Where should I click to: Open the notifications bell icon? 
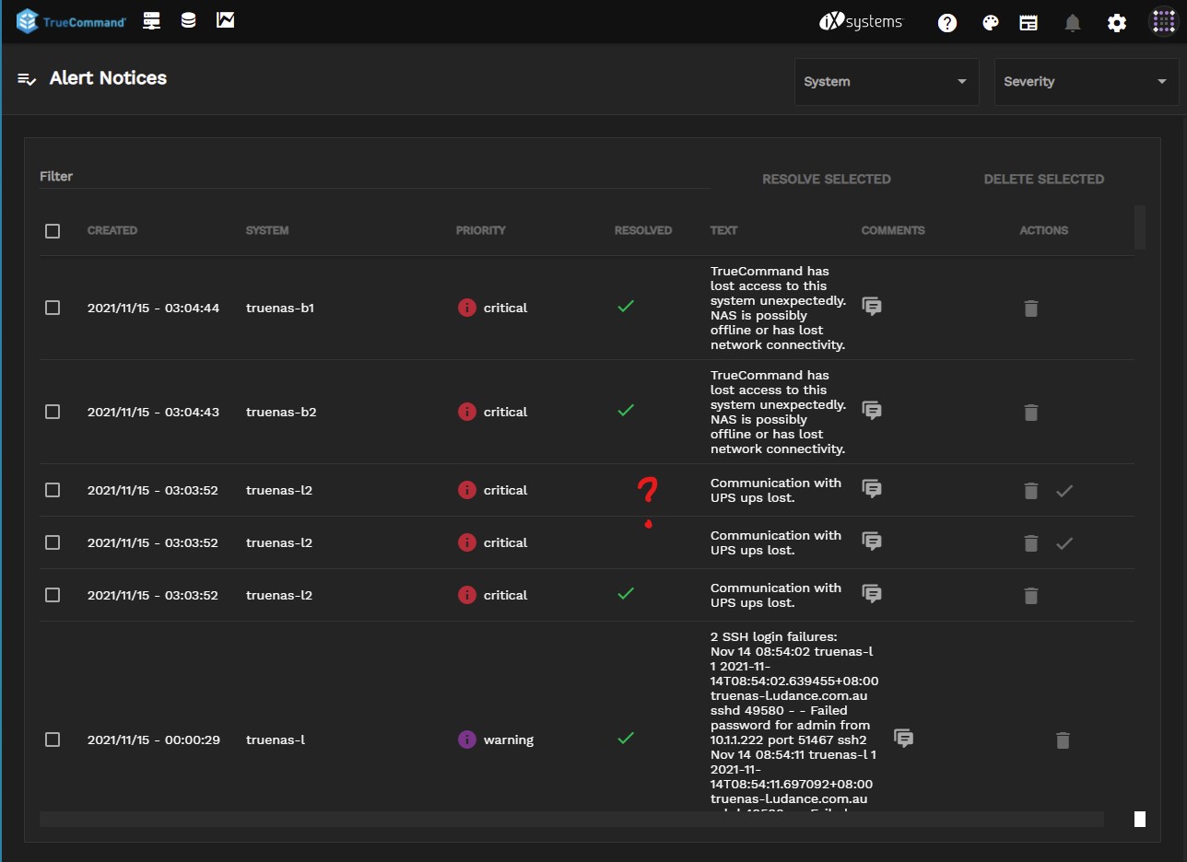pos(1073,23)
